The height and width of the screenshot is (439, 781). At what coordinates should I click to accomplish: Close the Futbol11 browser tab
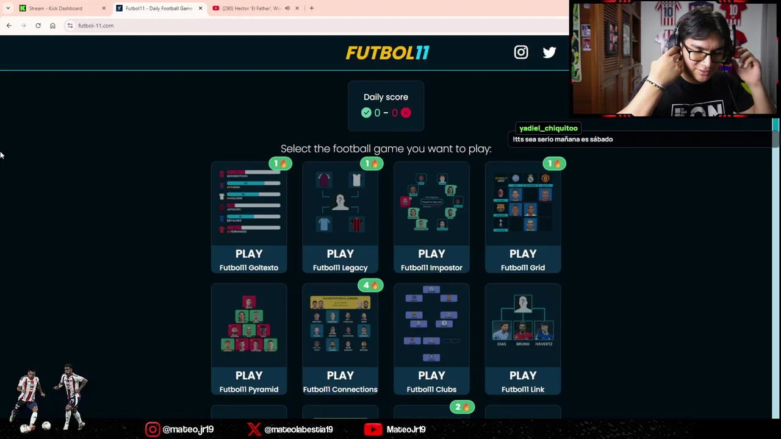tap(200, 9)
